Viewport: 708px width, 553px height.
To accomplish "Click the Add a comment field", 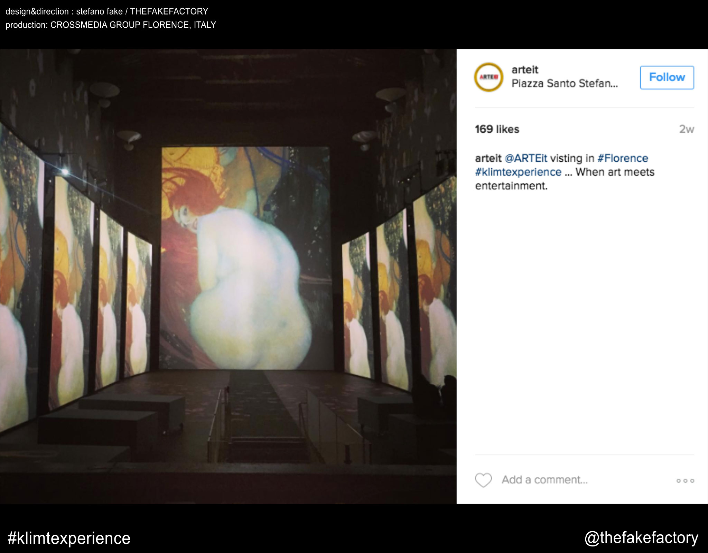I will (544, 480).
